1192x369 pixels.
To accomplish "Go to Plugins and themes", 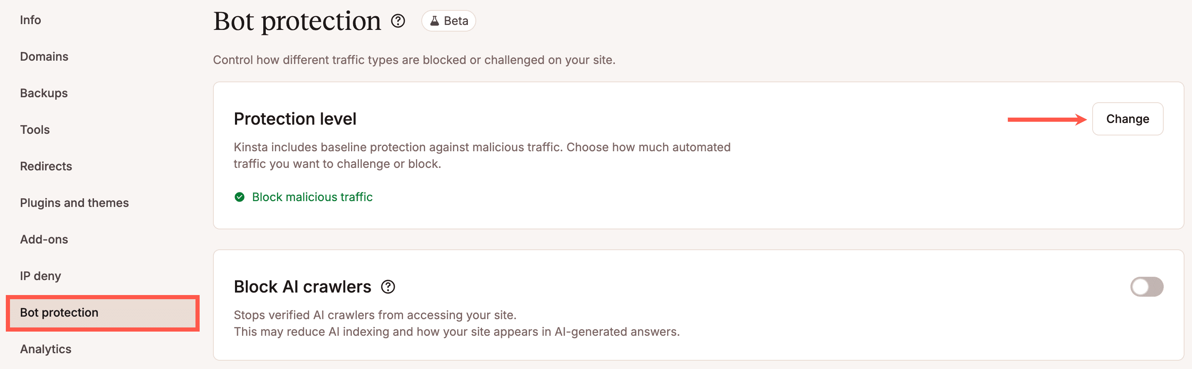I will pyautogui.click(x=74, y=202).
